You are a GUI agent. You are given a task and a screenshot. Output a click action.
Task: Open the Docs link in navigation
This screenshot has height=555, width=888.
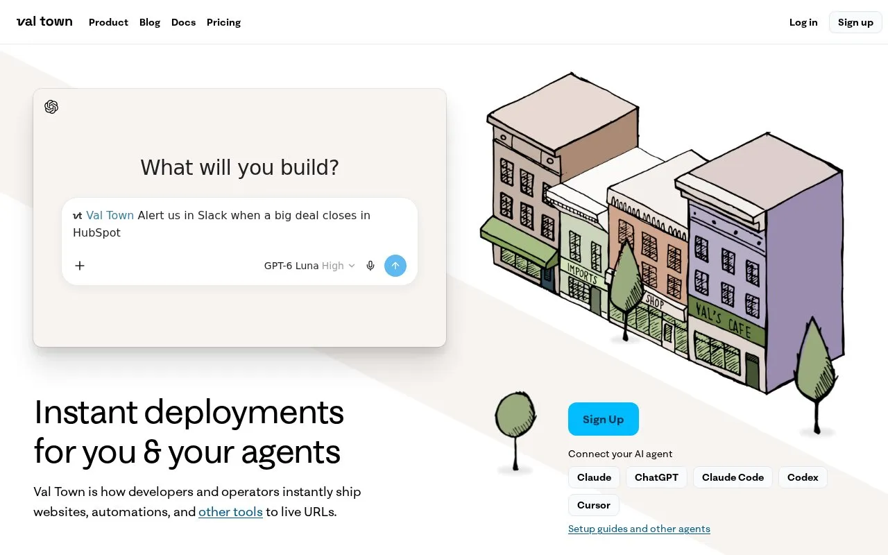[183, 22]
